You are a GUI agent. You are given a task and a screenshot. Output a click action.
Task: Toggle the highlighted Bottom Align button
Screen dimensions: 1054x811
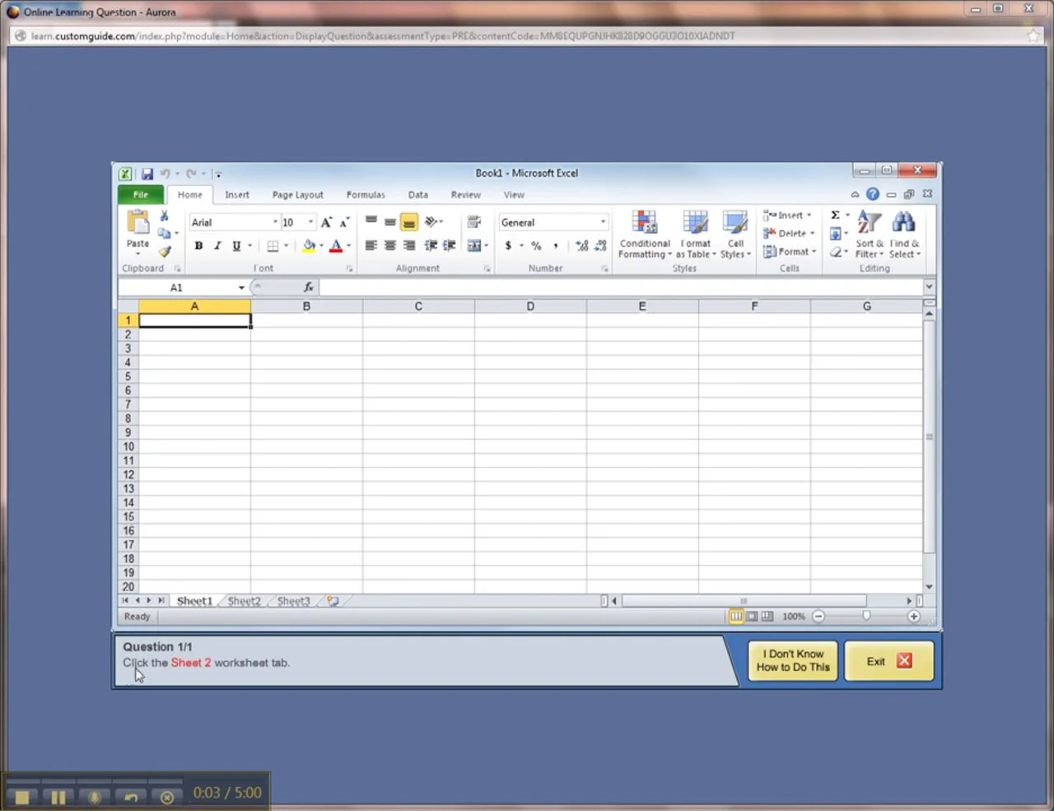[409, 222]
